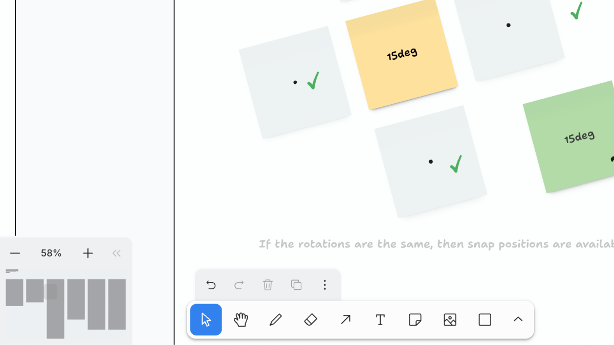Collapse the minimap with the double chevron
The height and width of the screenshot is (345, 614).
click(116, 253)
